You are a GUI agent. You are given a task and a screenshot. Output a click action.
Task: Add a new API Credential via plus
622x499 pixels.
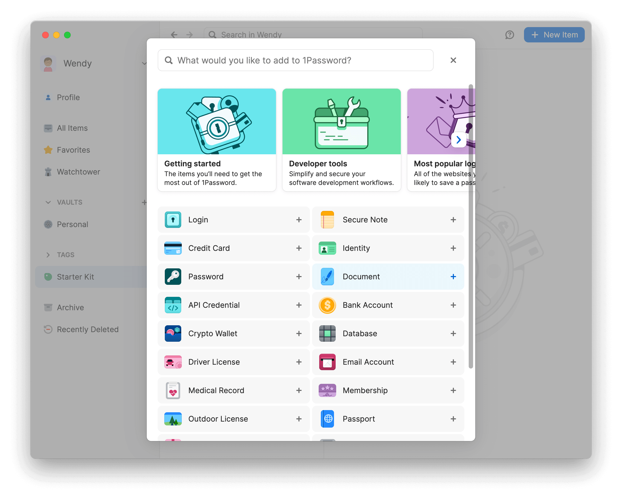(299, 305)
